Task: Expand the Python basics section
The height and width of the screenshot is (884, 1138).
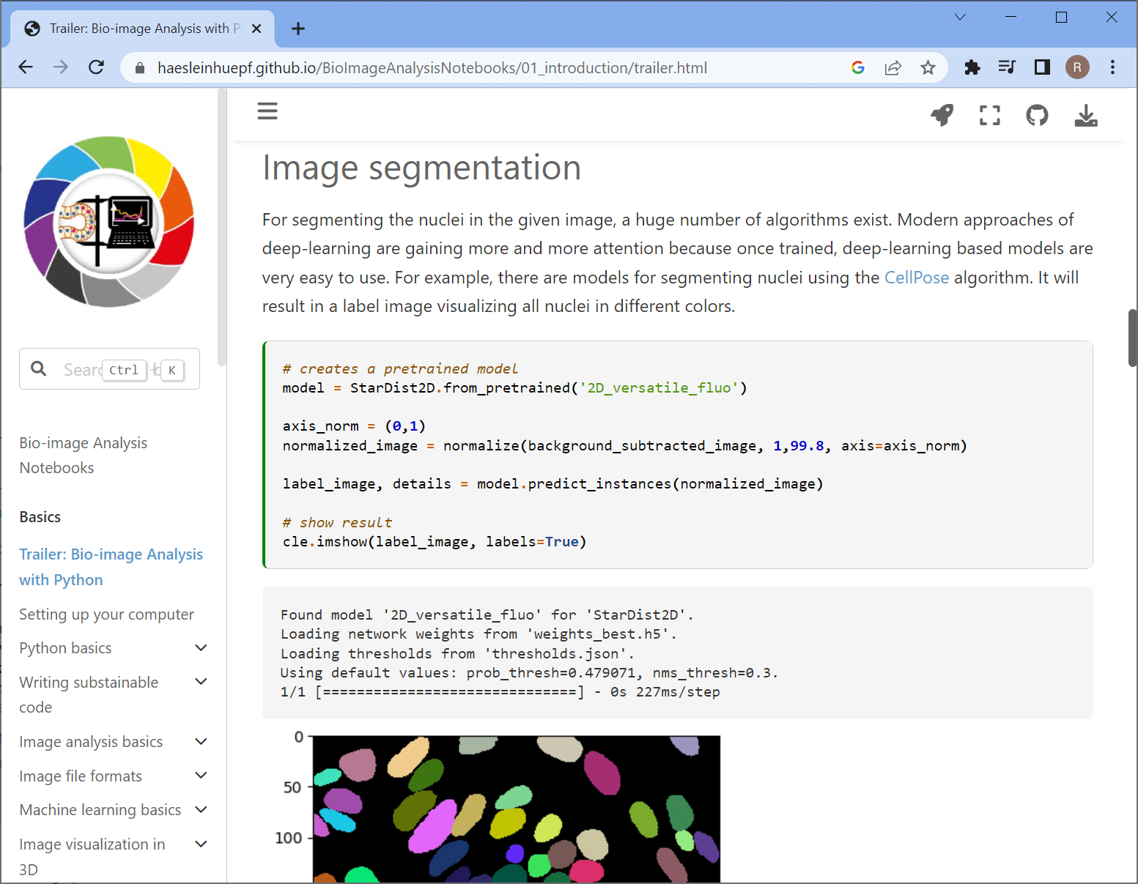Action: (x=201, y=648)
